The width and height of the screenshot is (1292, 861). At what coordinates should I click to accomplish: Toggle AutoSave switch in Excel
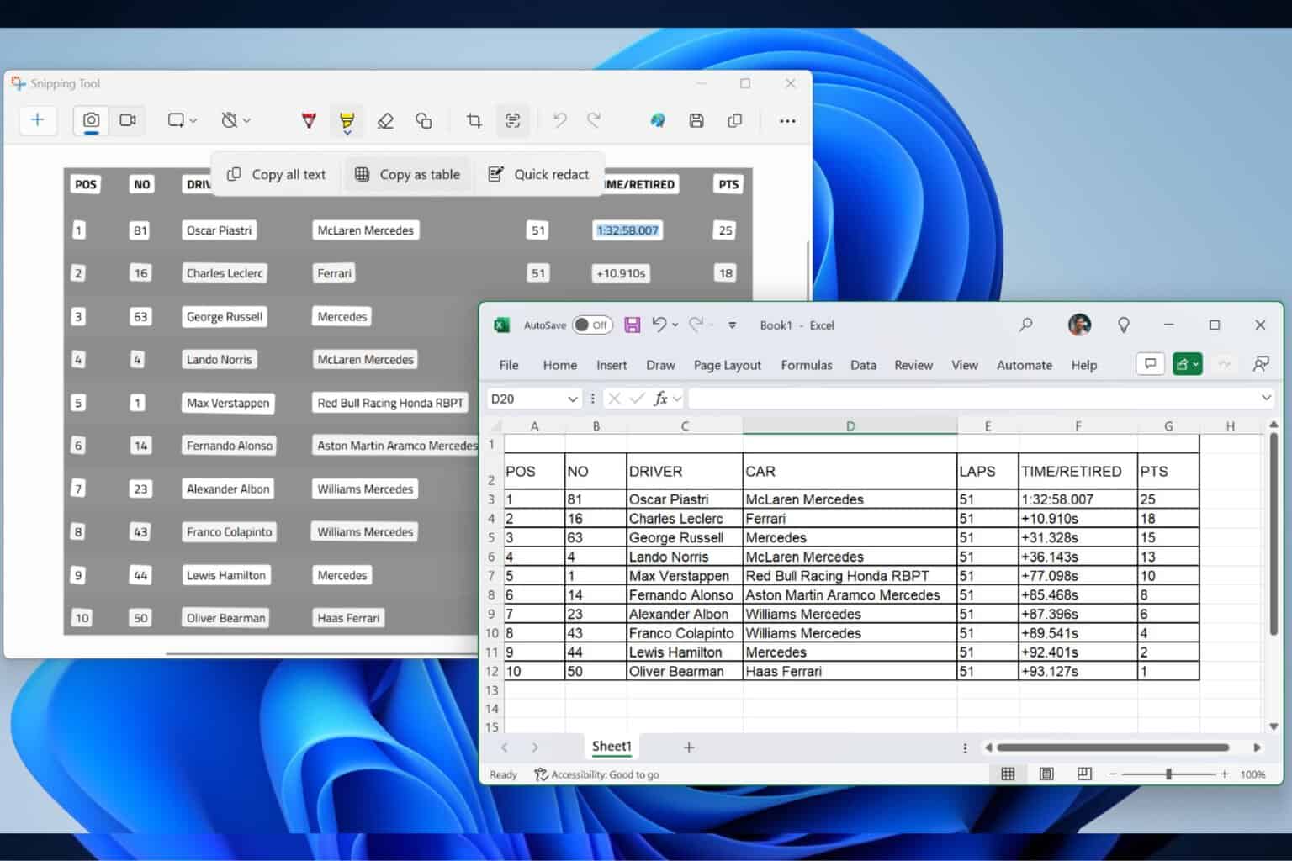pos(592,325)
